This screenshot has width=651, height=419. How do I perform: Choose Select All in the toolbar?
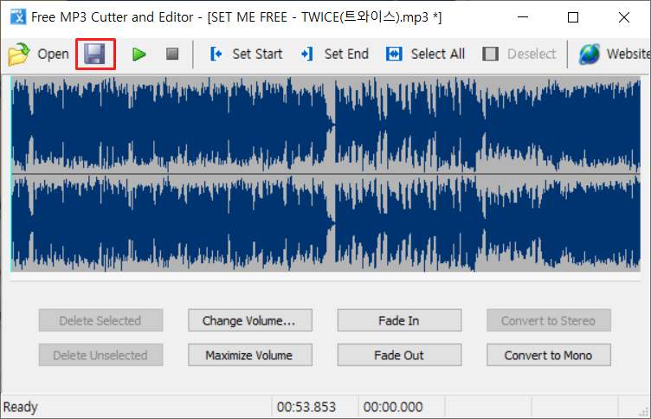[426, 54]
